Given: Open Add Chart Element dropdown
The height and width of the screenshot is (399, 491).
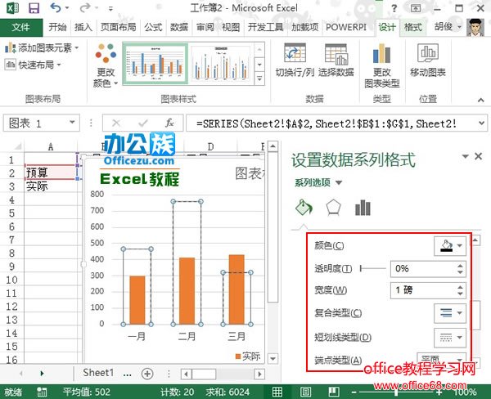Looking at the screenshot, I should (x=42, y=48).
